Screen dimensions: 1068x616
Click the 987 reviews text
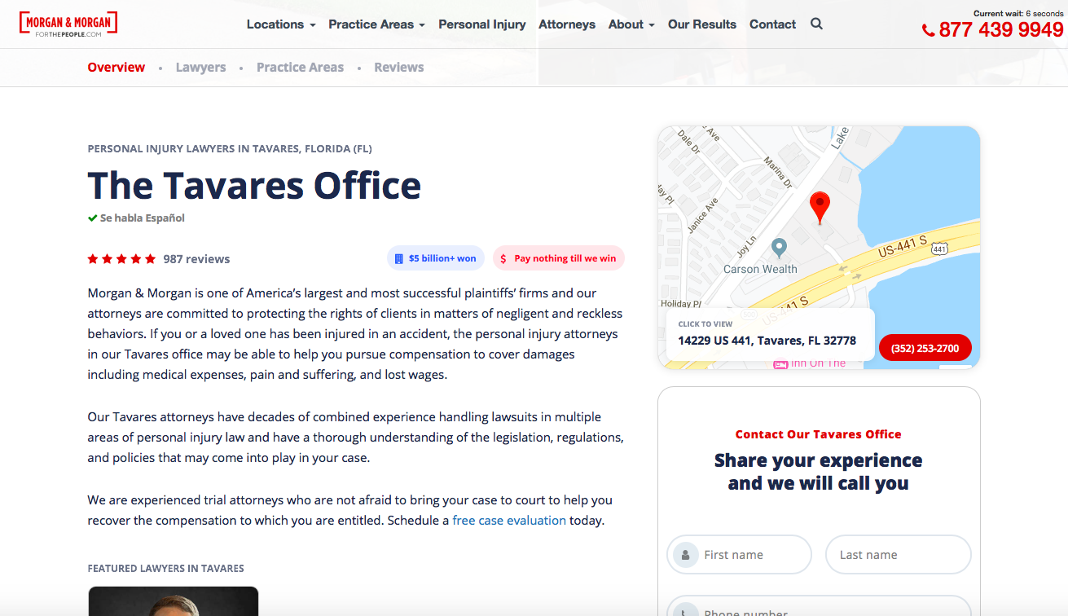pos(196,259)
